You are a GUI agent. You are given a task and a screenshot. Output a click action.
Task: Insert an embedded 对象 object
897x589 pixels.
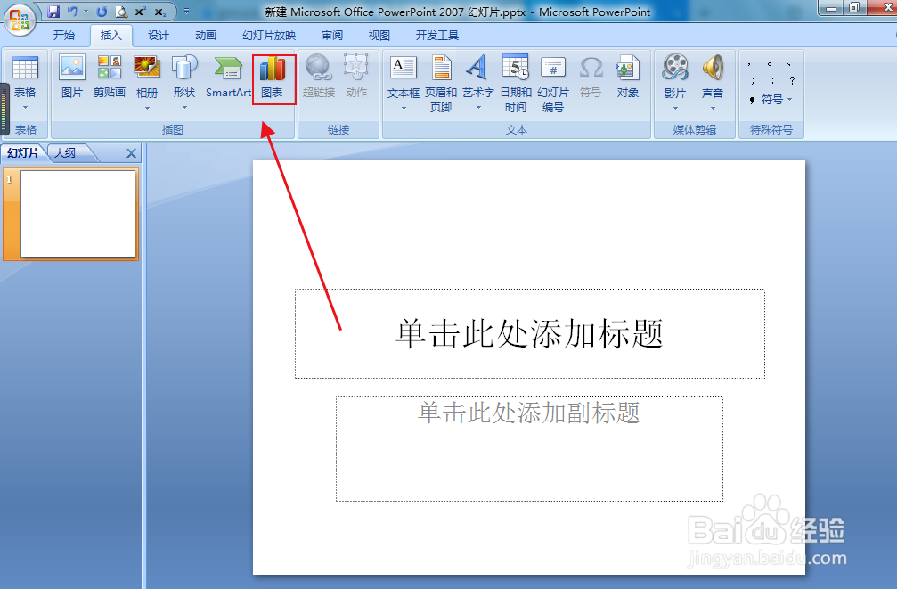tap(628, 77)
